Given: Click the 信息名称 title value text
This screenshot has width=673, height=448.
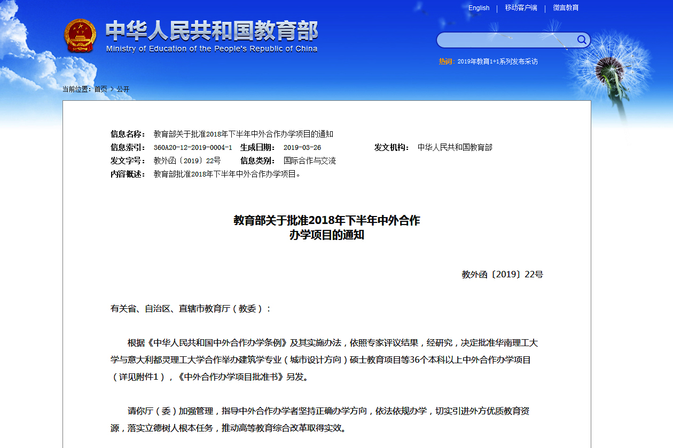Looking at the screenshot, I should coord(244,134).
